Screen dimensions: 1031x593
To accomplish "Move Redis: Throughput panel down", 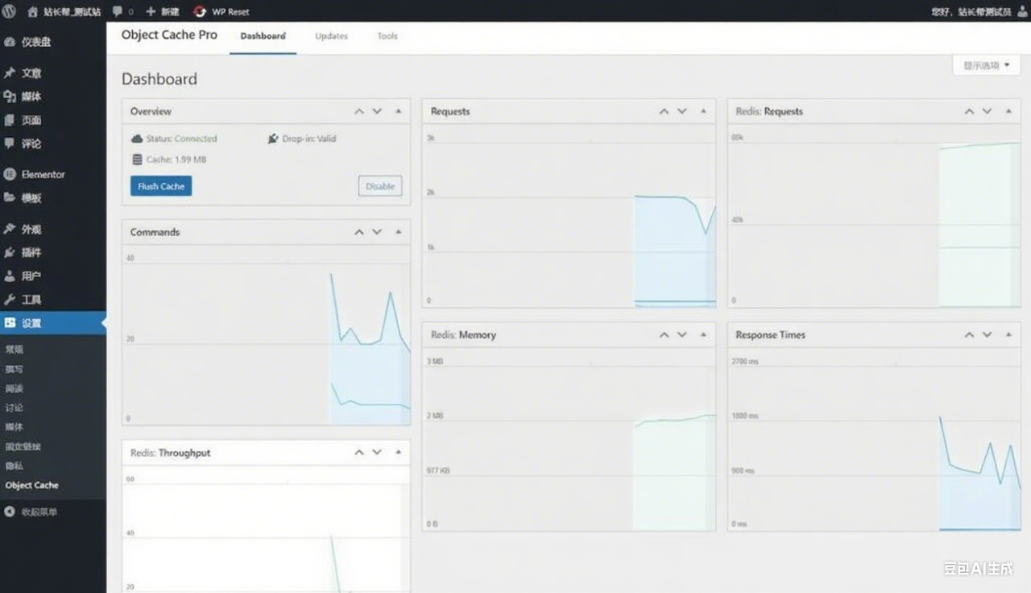I will tap(377, 453).
